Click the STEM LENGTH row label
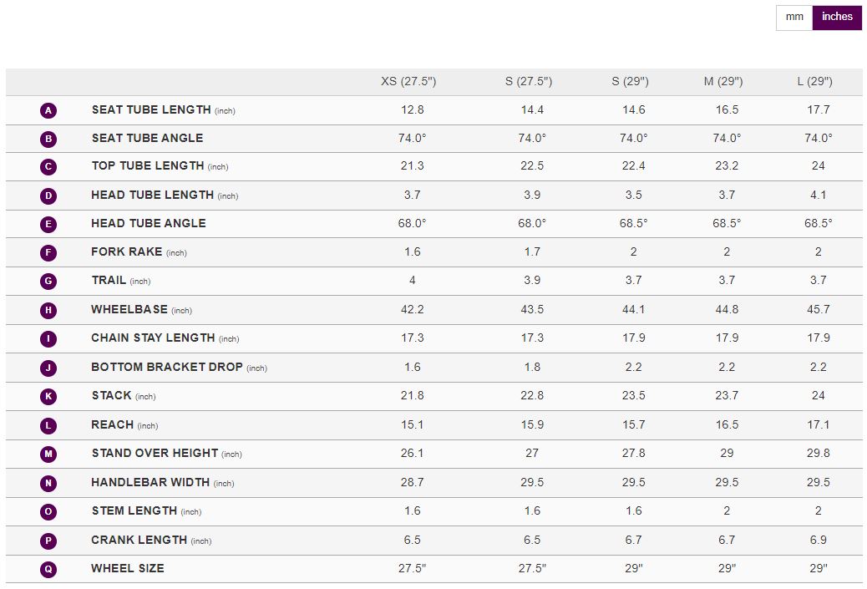This screenshot has width=867, height=589. pos(134,511)
